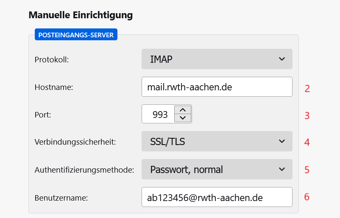The height and width of the screenshot is (218, 340).
Task: Select the POSTEINGANGS-SERVER section badge
Action: (76, 35)
